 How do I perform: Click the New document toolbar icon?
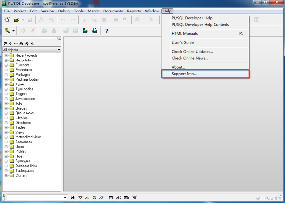point(7,20)
